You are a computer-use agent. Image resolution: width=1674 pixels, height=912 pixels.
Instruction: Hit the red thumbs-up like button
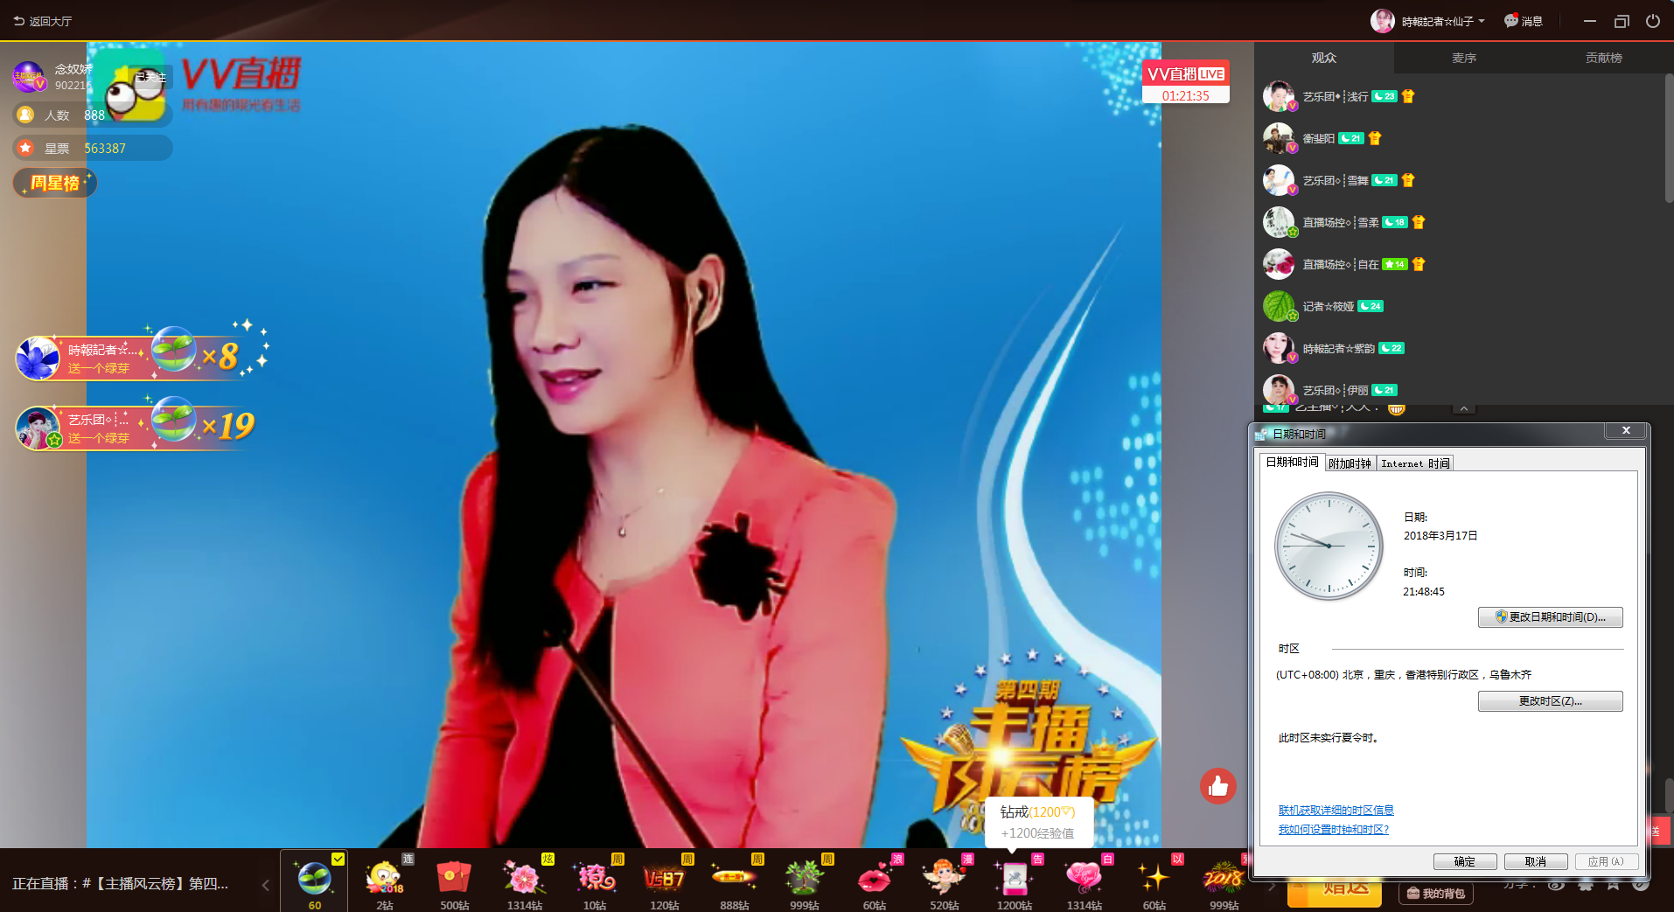tap(1217, 787)
